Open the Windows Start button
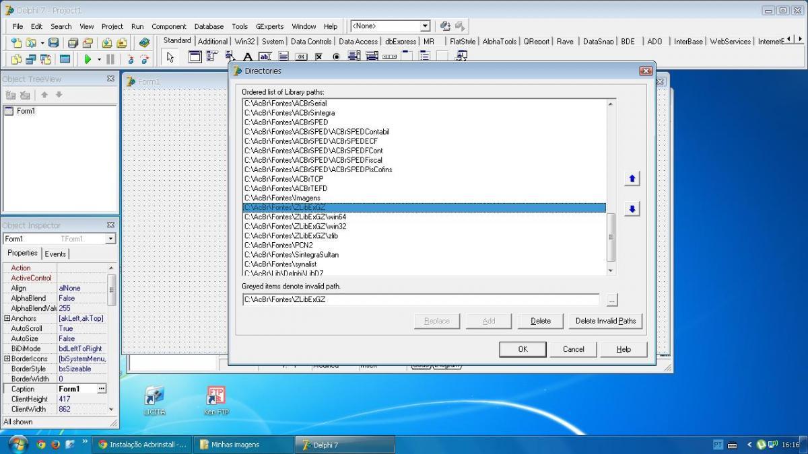 coord(18,445)
